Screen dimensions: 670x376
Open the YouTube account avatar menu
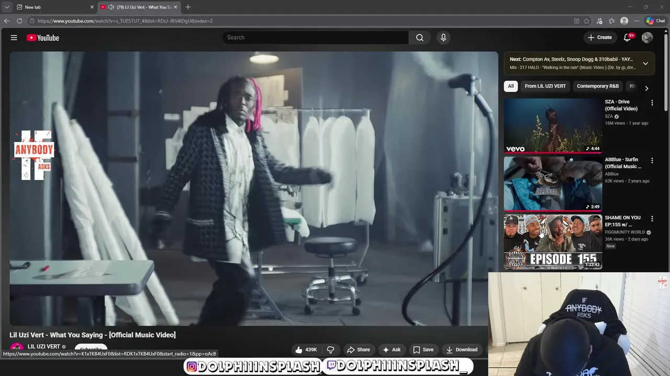(647, 38)
